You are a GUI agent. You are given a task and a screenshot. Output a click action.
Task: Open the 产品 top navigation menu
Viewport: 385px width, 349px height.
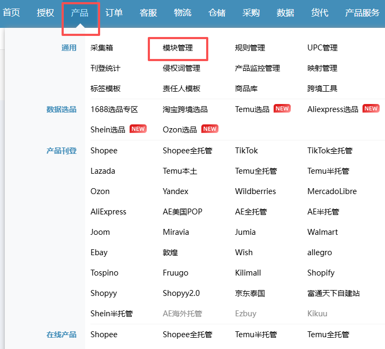point(79,12)
